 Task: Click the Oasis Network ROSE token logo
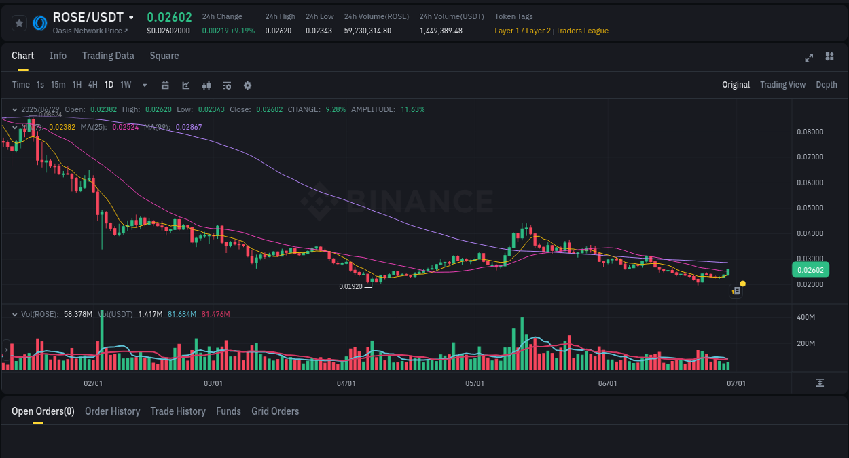[x=40, y=23]
